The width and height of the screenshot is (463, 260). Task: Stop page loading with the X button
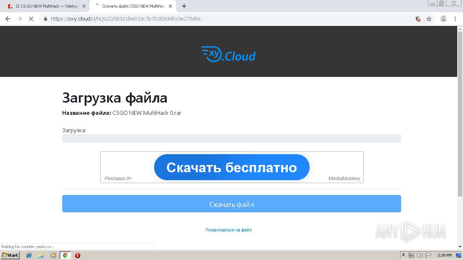point(31,19)
